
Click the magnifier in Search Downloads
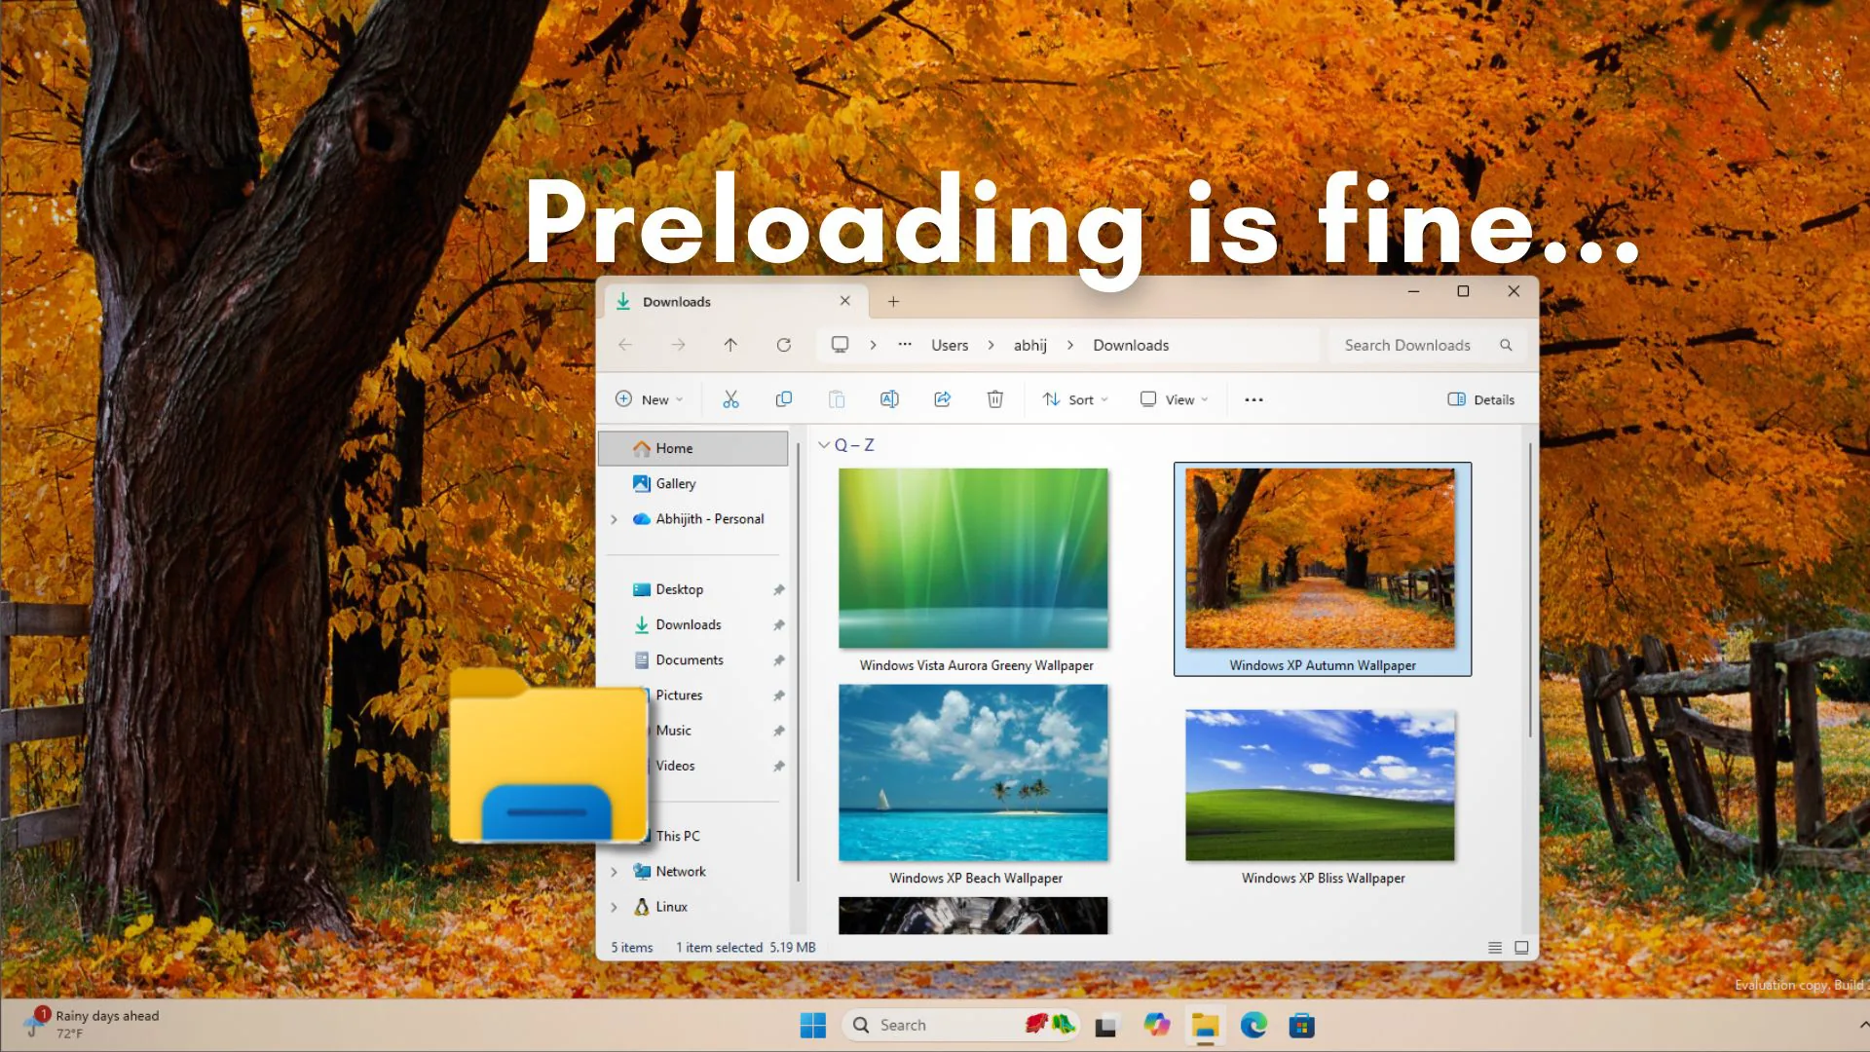1506,345
